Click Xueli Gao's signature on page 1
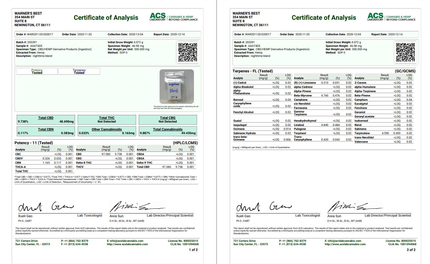The width and height of the screenshot is (430, 264). coord(46,207)
